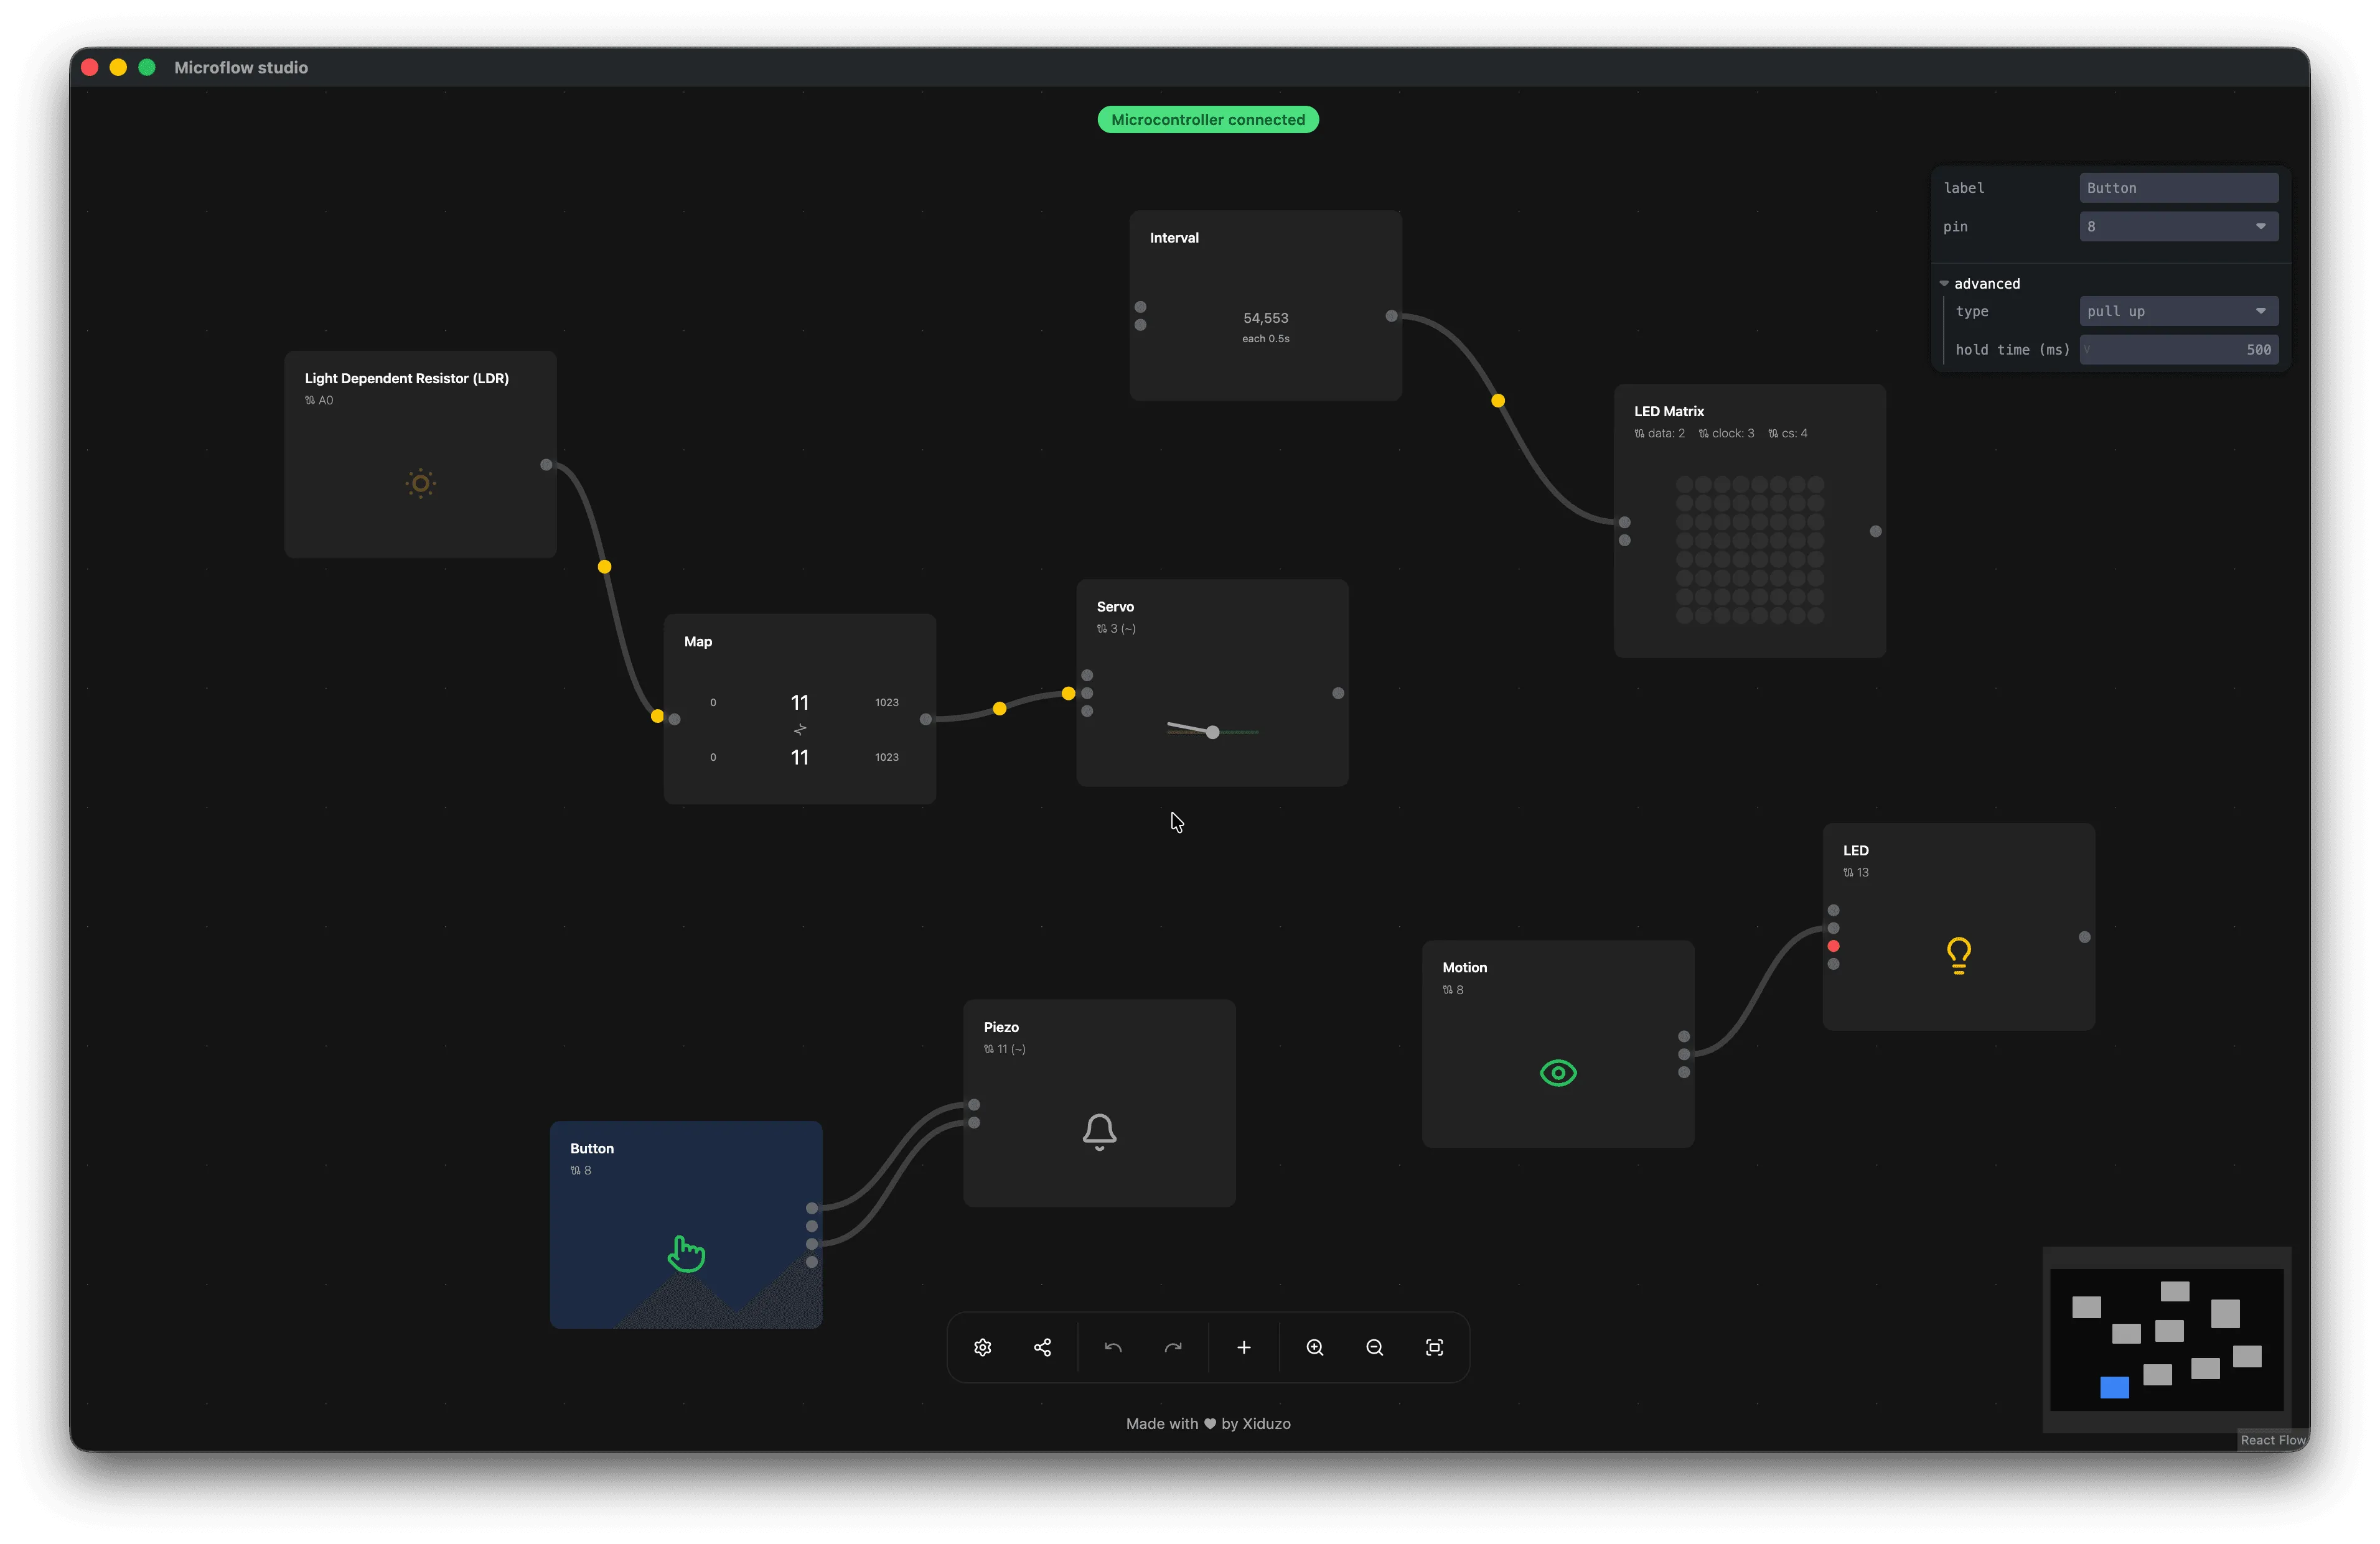The image size is (2380, 1544).
Task: Click the blue node in the minimap
Action: point(2114,1387)
